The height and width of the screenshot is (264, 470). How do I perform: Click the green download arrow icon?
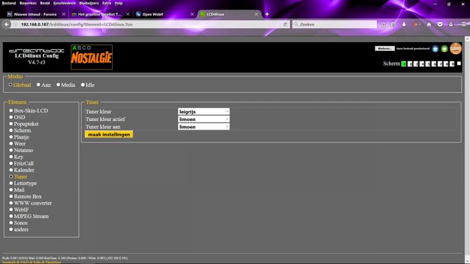coord(444,49)
